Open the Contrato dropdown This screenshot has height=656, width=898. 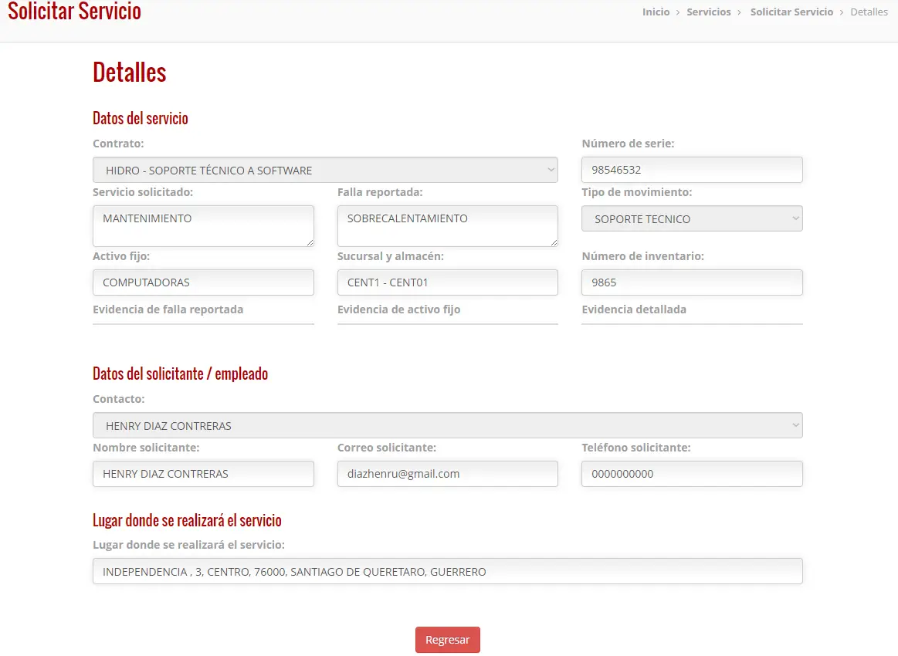[x=325, y=170]
